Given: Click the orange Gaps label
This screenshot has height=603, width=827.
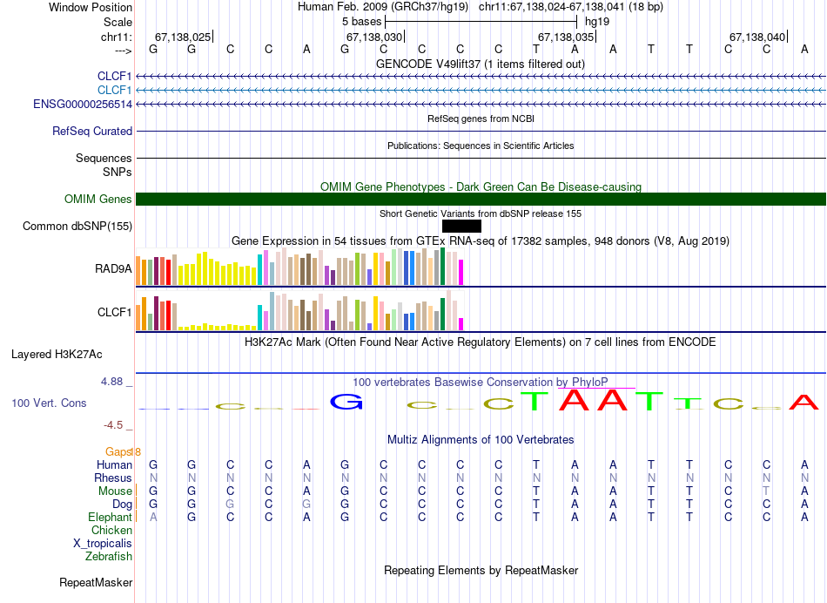Looking at the screenshot, I should tap(118, 451).
